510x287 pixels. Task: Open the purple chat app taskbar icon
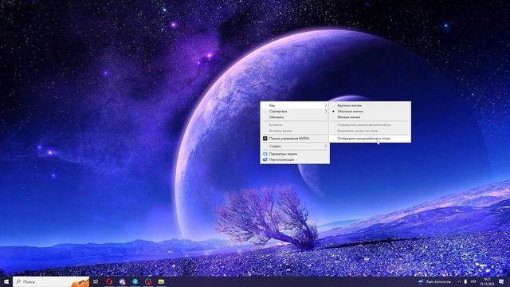pos(122,281)
